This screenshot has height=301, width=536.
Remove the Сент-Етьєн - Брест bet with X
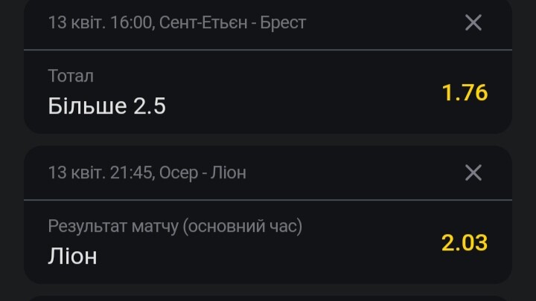473,22
